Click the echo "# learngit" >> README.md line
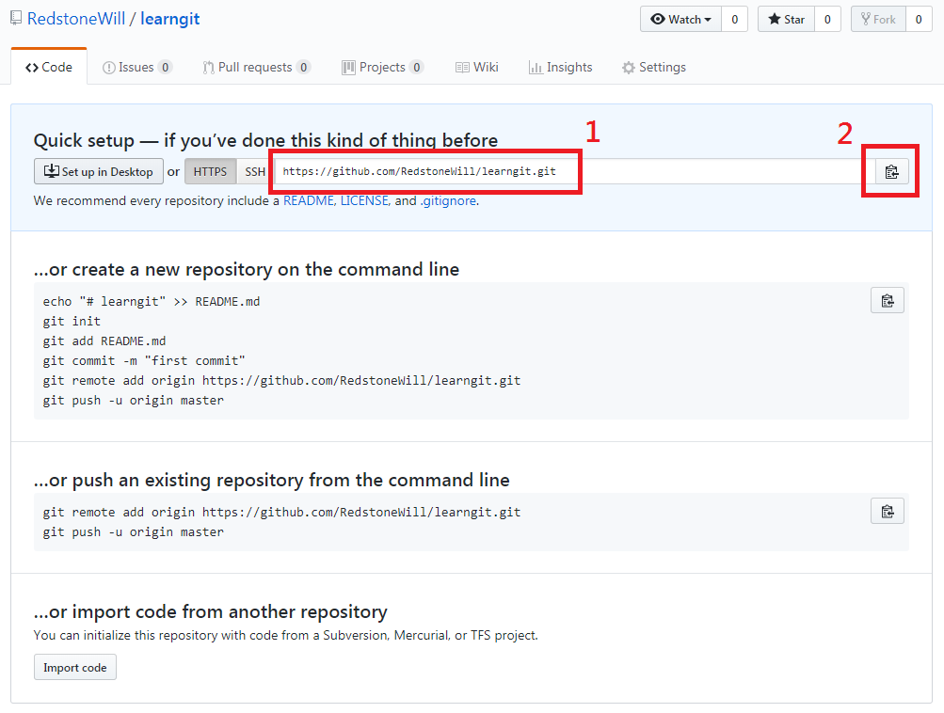Screen dimensions: 944x713 point(152,301)
